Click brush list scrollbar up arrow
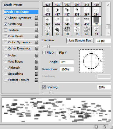This screenshot has height=129, width=113. tap(108, 5)
